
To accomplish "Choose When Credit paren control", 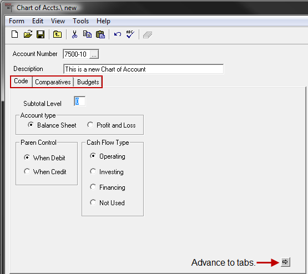I will [27, 171].
